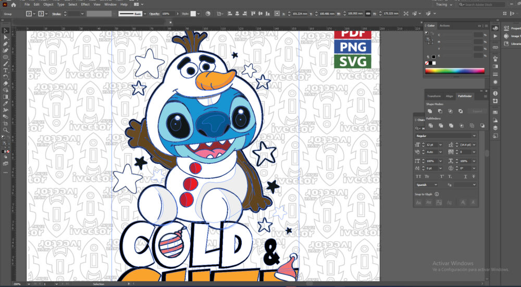521x287 pixels.
Task: Open the Color panel flyout menu
Action: (x=487, y=25)
